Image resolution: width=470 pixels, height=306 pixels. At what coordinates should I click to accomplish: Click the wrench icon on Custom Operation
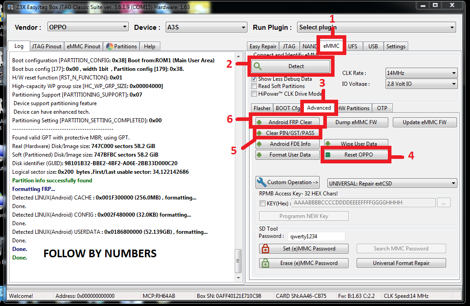(x=261, y=182)
